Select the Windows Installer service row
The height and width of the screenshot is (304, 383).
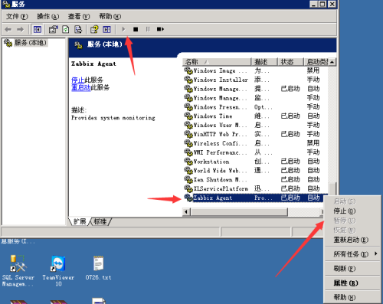click(x=255, y=80)
